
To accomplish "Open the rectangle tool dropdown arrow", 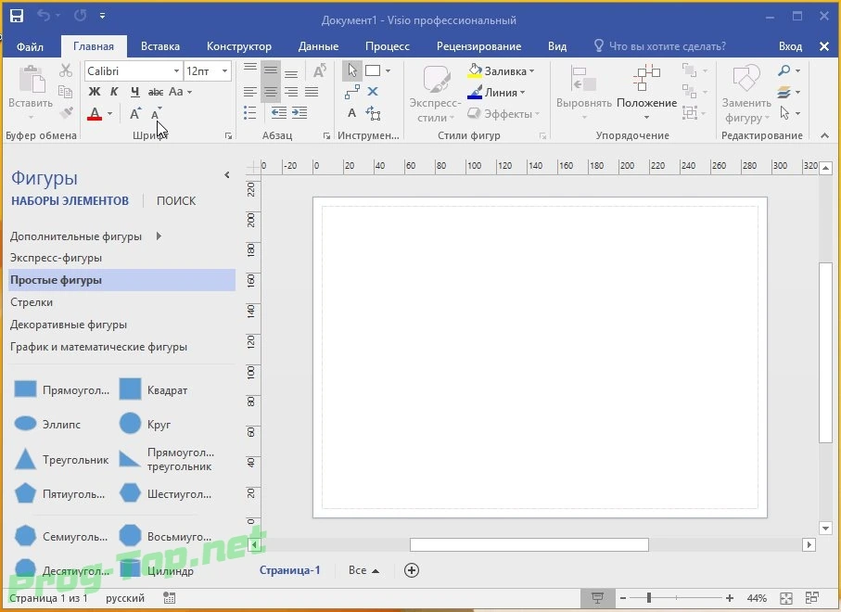I will click(388, 70).
